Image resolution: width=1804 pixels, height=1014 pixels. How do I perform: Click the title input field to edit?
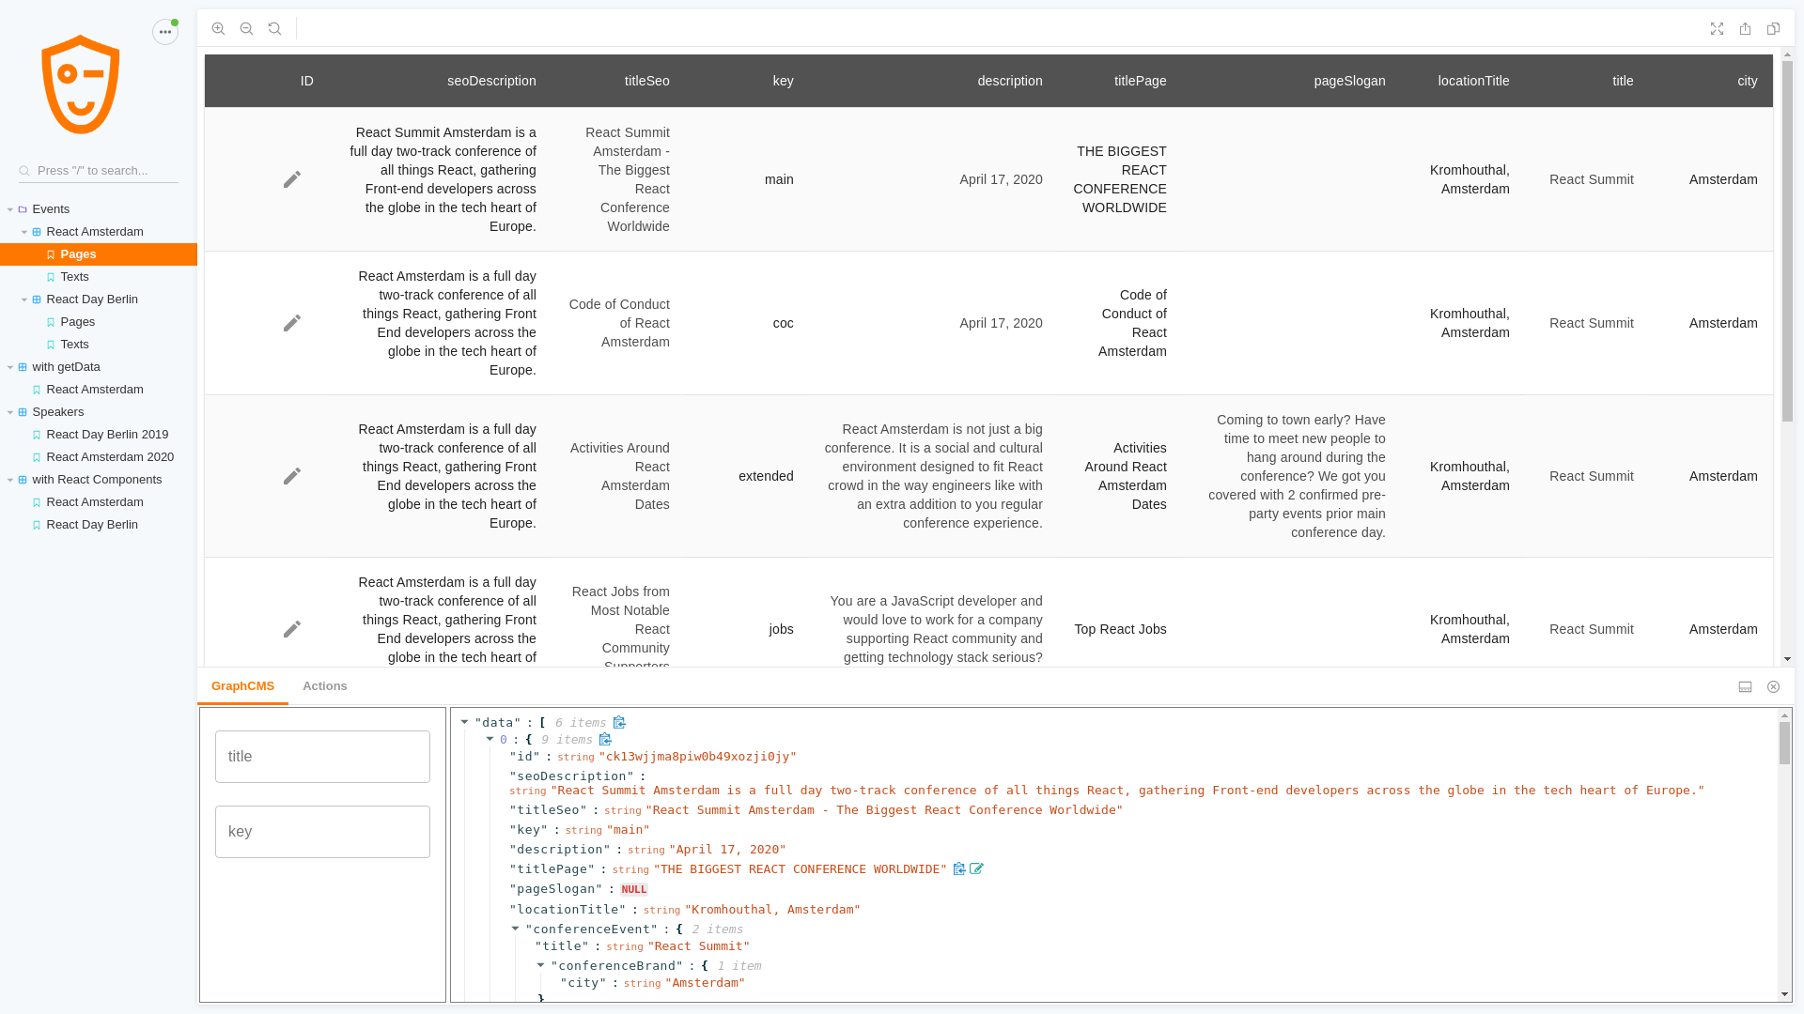pyautogui.click(x=322, y=757)
